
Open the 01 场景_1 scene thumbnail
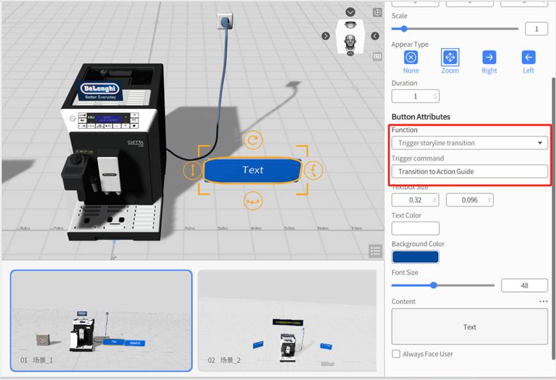click(101, 320)
